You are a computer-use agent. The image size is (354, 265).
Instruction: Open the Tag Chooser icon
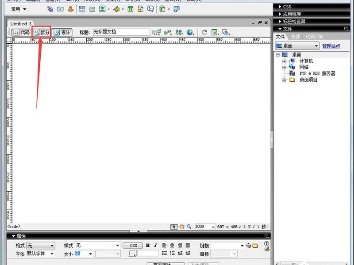click(176, 9)
